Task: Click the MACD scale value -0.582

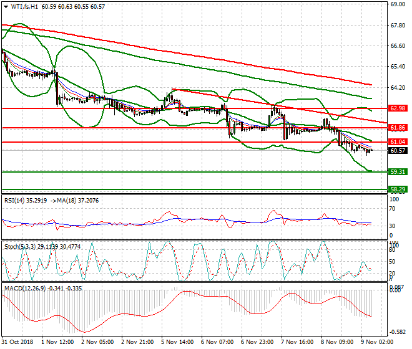Action: click(397, 332)
